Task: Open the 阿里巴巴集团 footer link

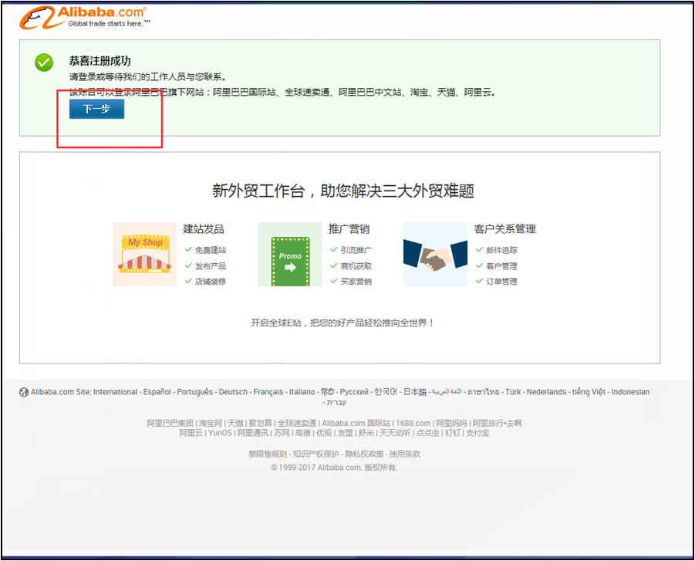Action: click(x=170, y=423)
